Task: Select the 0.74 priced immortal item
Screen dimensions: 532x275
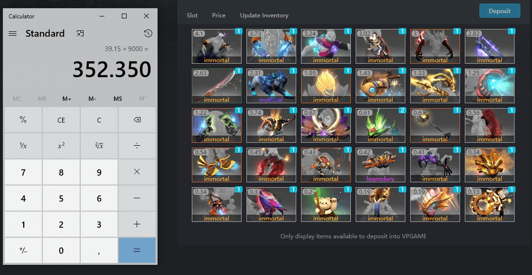Action: point(271,125)
